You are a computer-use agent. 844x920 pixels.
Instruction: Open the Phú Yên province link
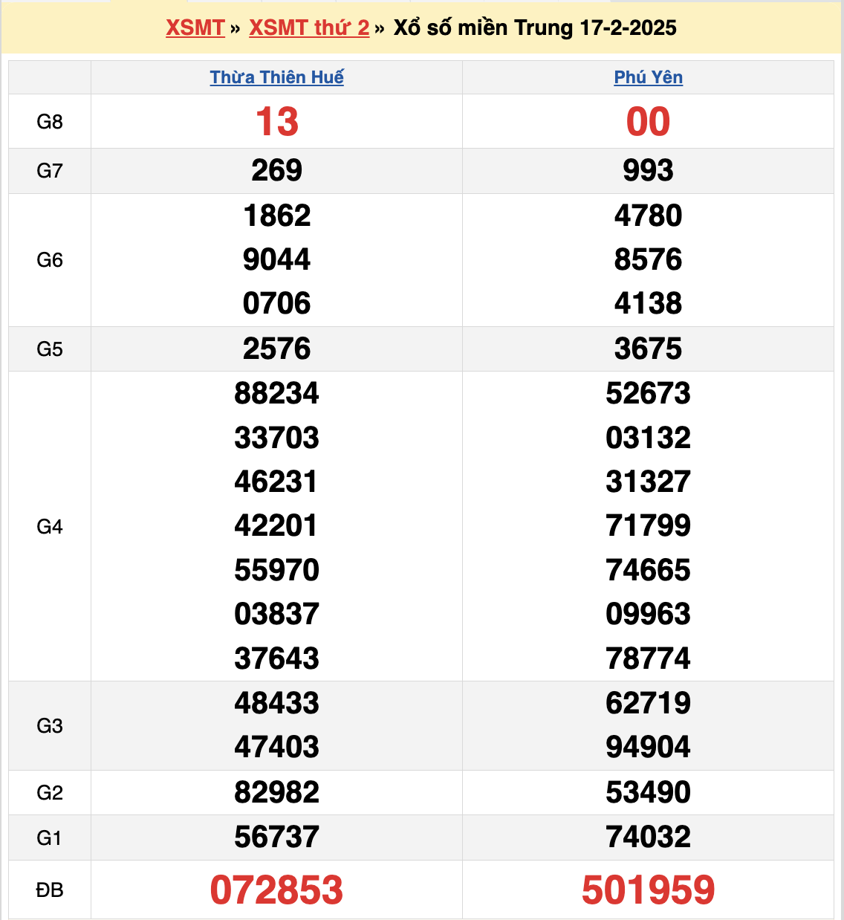tap(648, 77)
